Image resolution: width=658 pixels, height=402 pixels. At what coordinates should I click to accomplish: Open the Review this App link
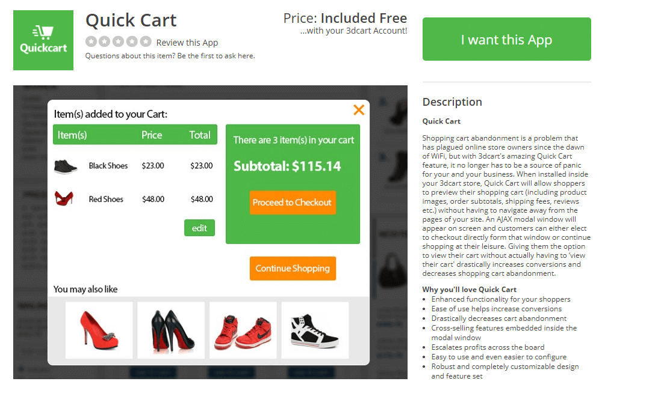coord(188,42)
